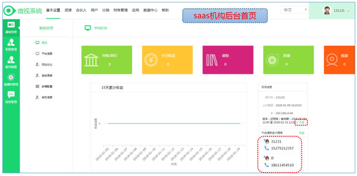Click the QQ contact 31231
This screenshot has width=357, height=176.
(x=276, y=142)
